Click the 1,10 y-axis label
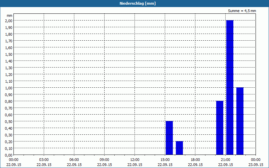Viewport: 269px width, 168px height. pyautogui.click(x=9, y=81)
